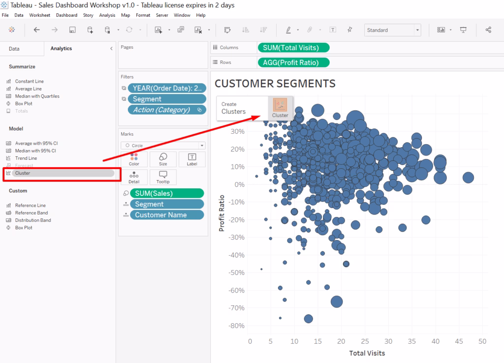Image resolution: width=504 pixels, height=363 pixels.
Task: Click the undo back arrow in toolbar
Action: coord(36,30)
